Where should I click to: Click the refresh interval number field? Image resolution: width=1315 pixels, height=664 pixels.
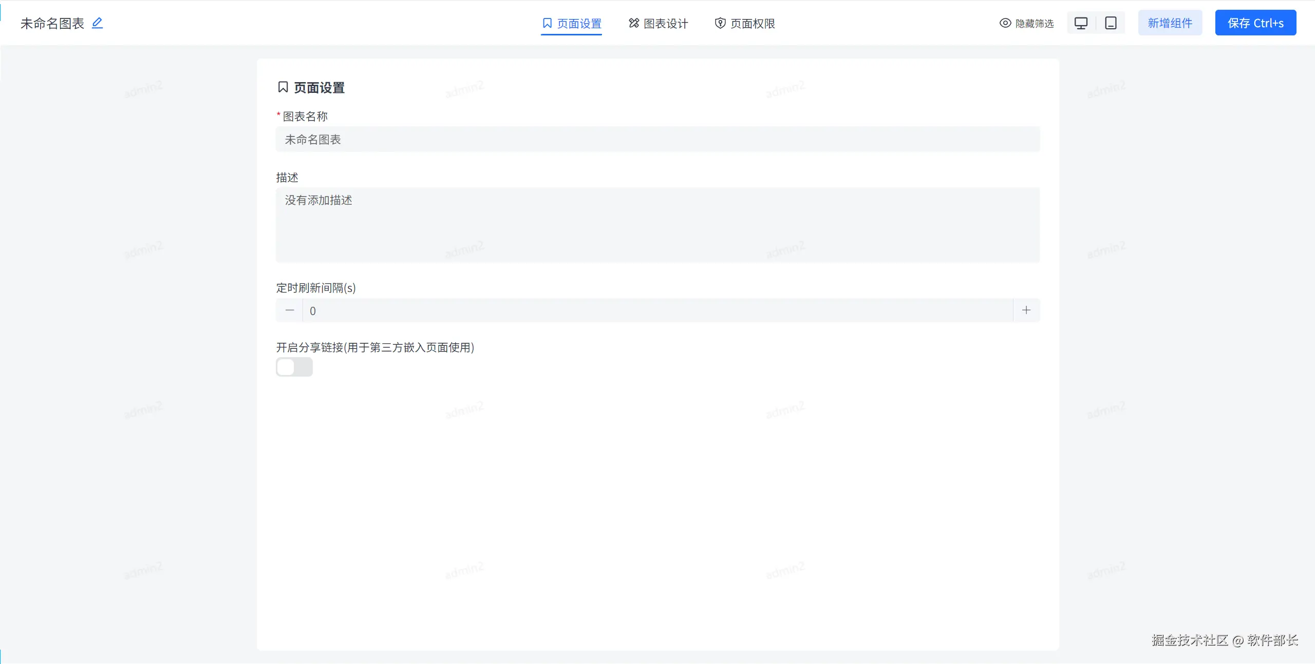[657, 310]
